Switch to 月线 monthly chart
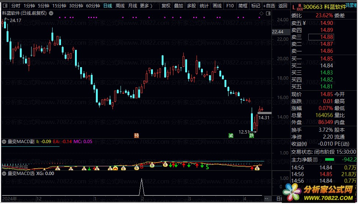Image resolution: width=359 pixels, height=204 pixels. (133, 6)
